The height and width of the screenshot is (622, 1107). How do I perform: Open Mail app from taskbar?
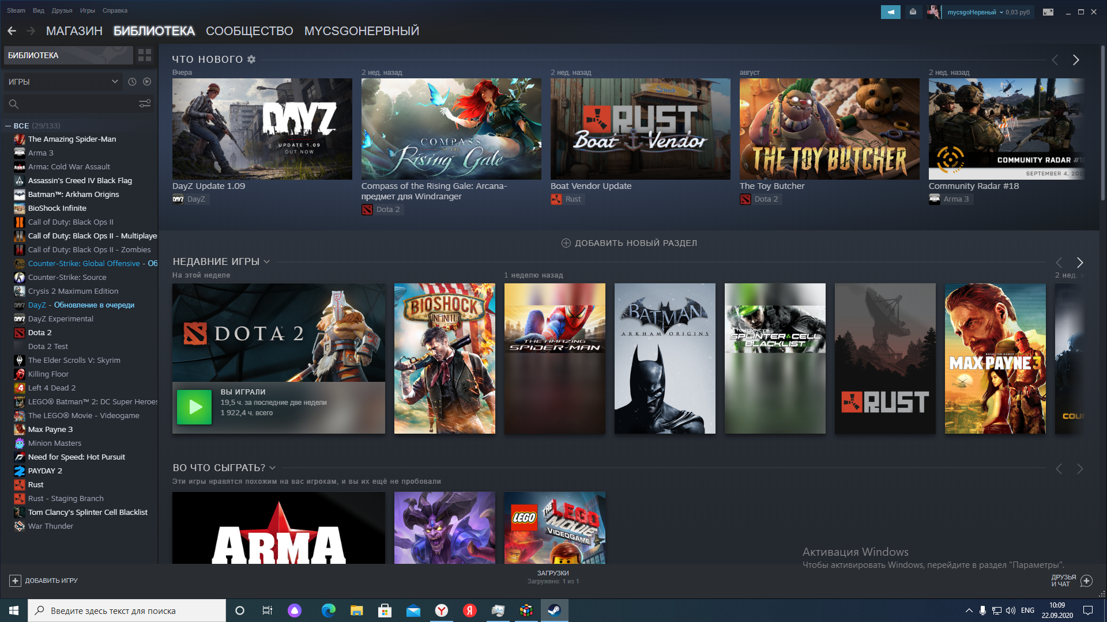pos(413,610)
